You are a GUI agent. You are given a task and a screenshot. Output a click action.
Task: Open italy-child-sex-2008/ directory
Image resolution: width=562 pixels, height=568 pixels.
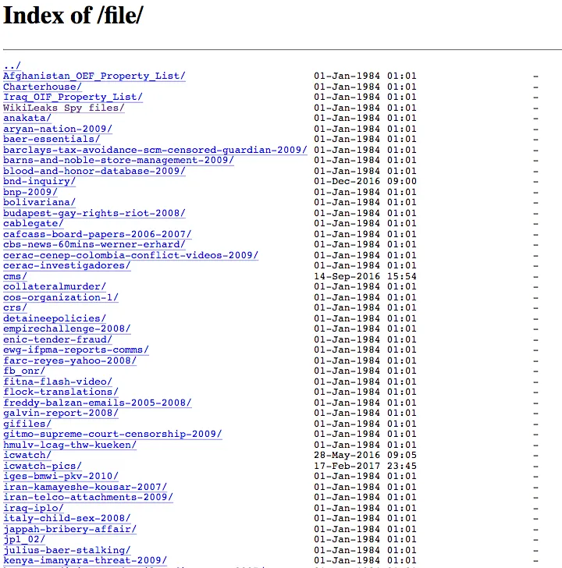pos(66,517)
